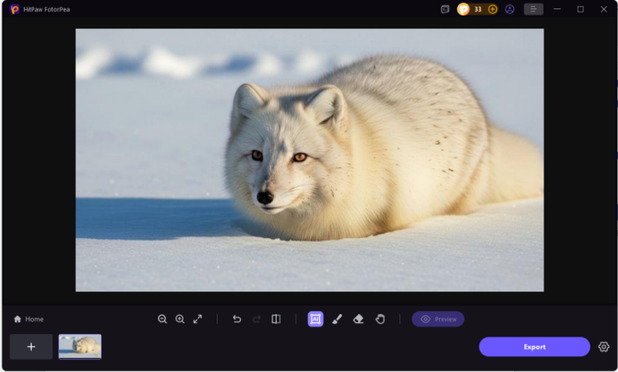618x372 pixels.
Task: Open the feedback message icon
Action: tap(445, 9)
